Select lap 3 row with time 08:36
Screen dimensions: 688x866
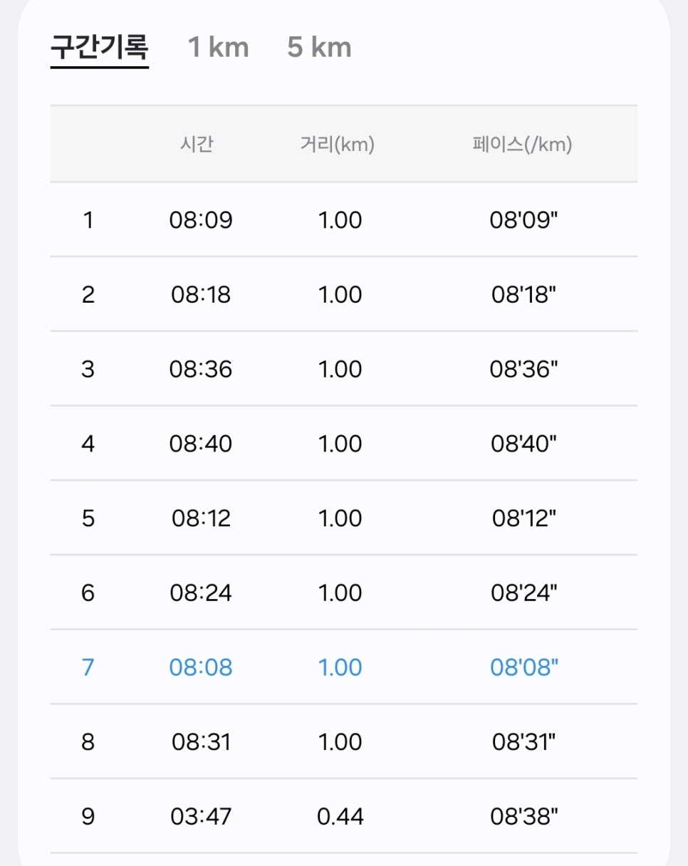point(344,369)
